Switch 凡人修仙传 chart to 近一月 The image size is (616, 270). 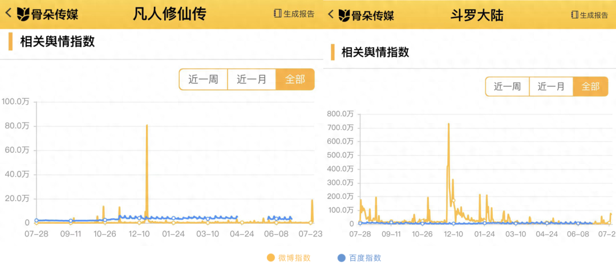pos(252,79)
